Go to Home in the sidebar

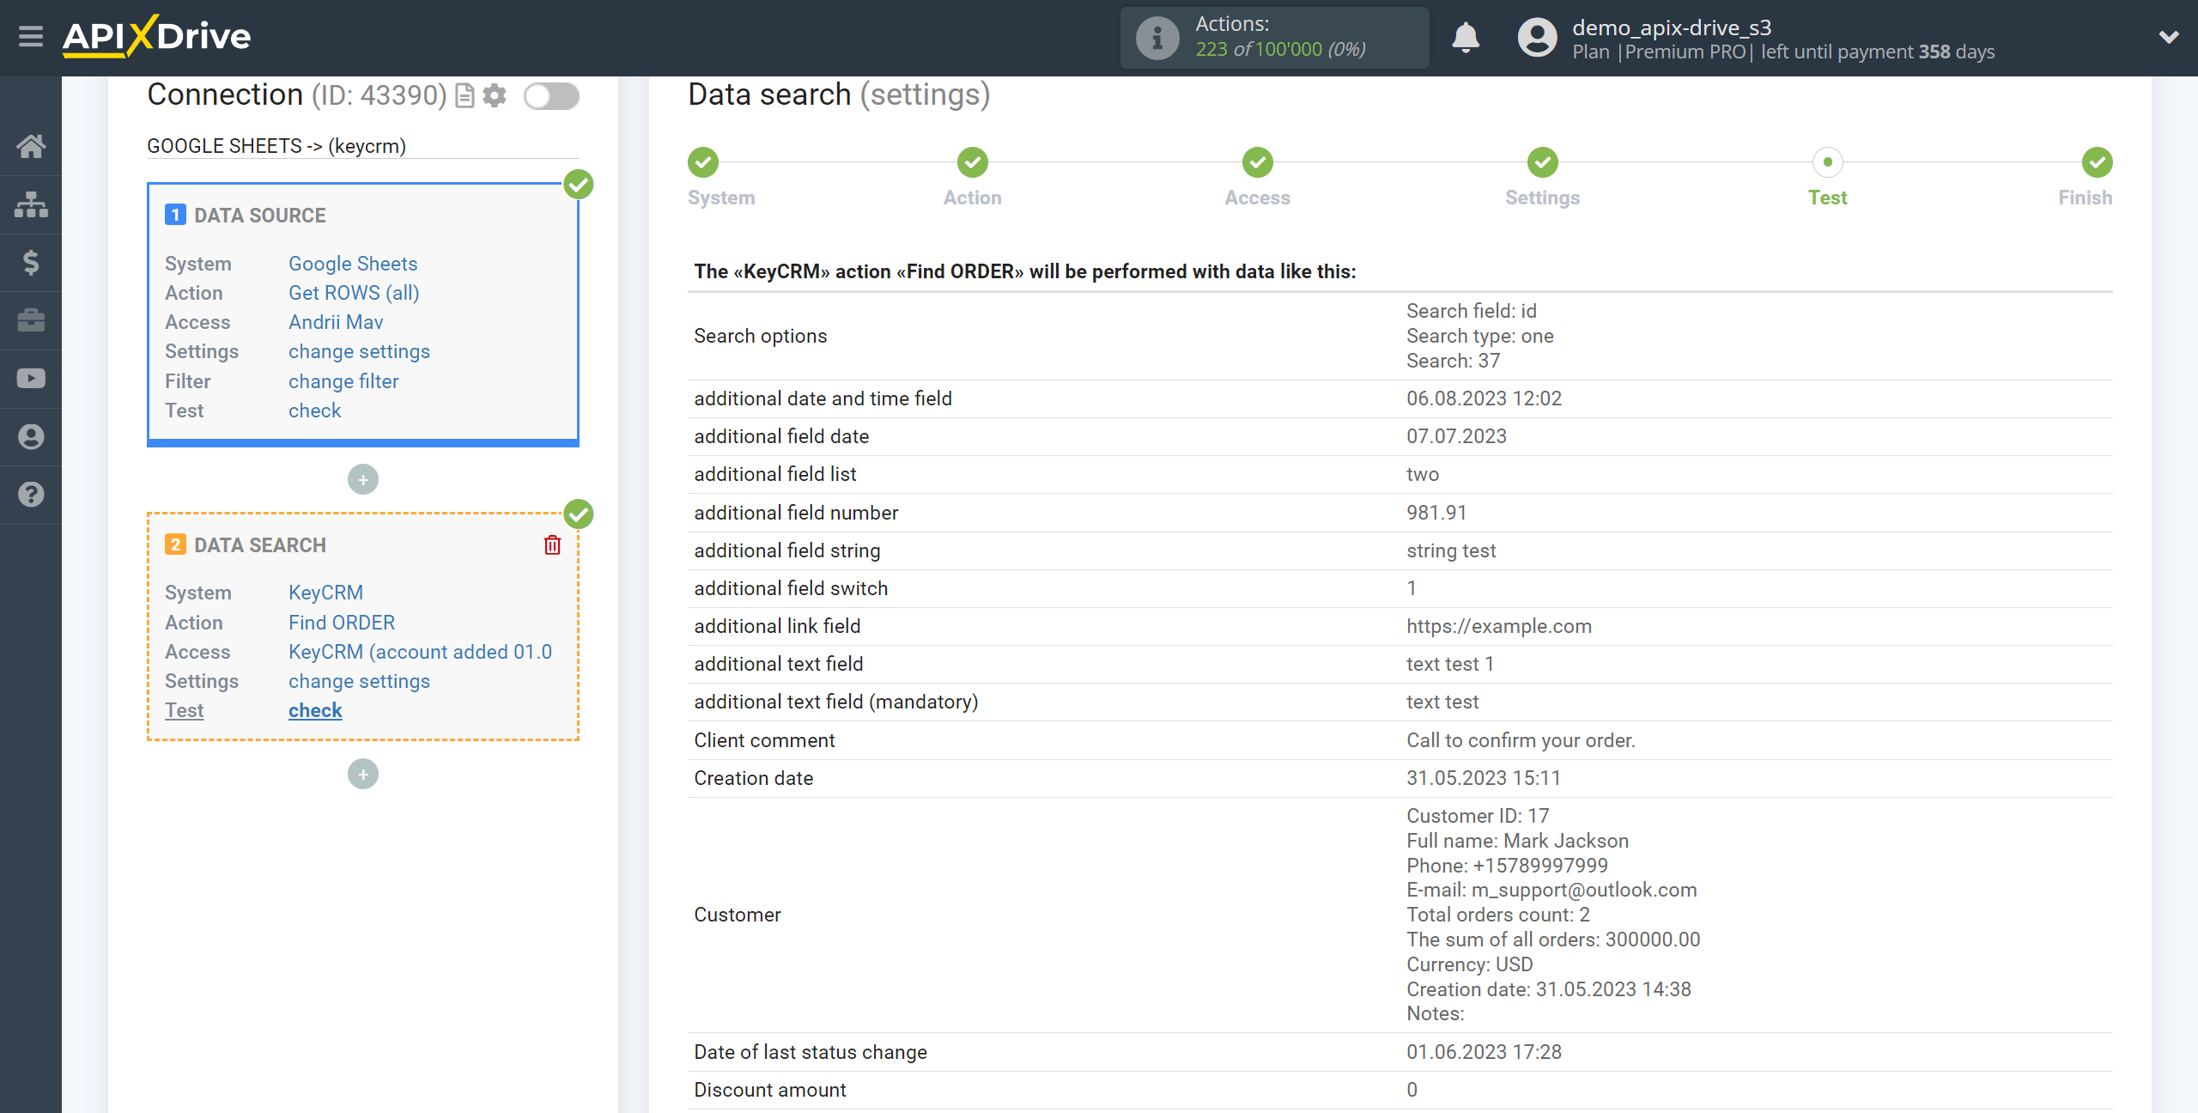tap(31, 146)
